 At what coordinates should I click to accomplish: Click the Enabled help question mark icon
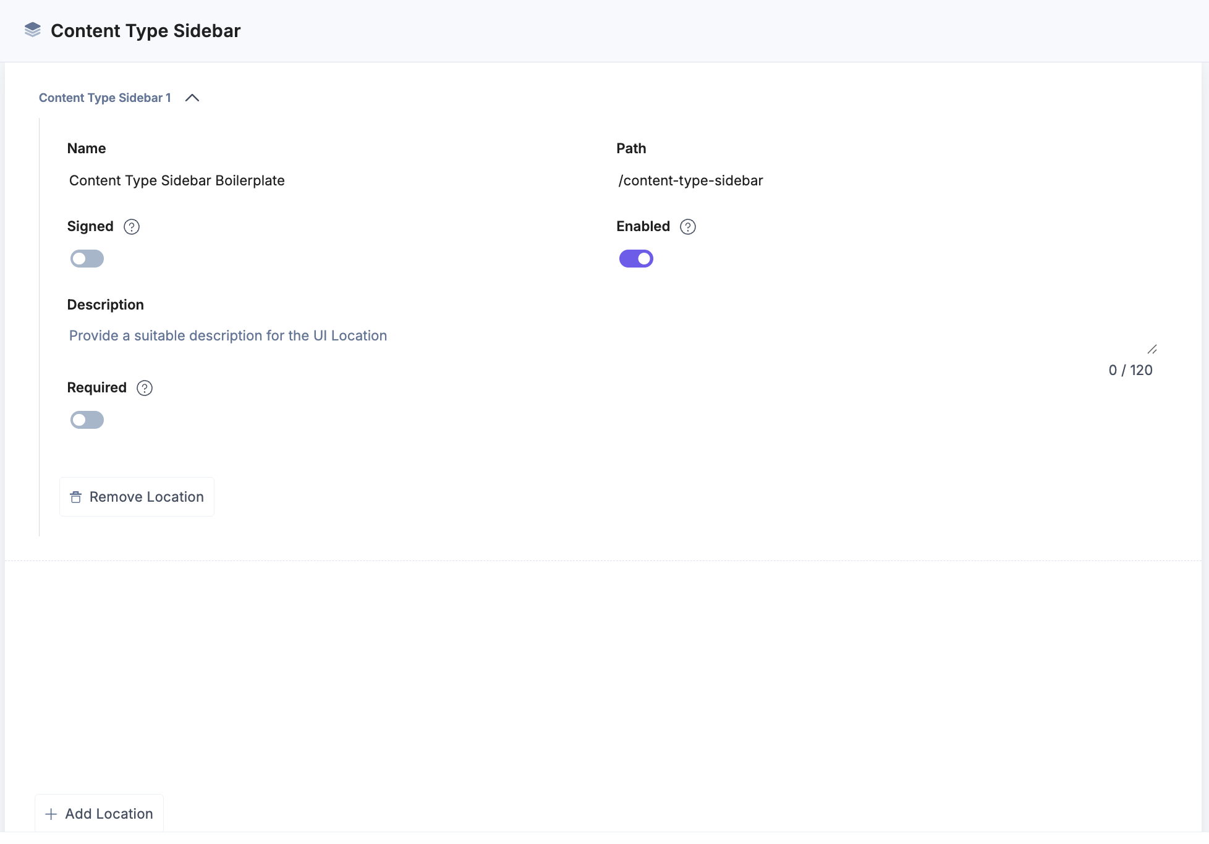point(688,227)
